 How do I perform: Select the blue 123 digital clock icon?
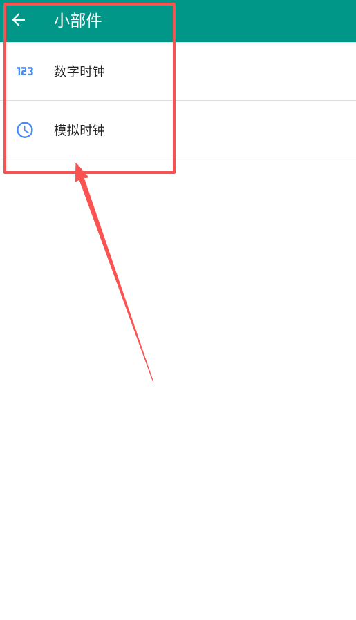coord(25,71)
